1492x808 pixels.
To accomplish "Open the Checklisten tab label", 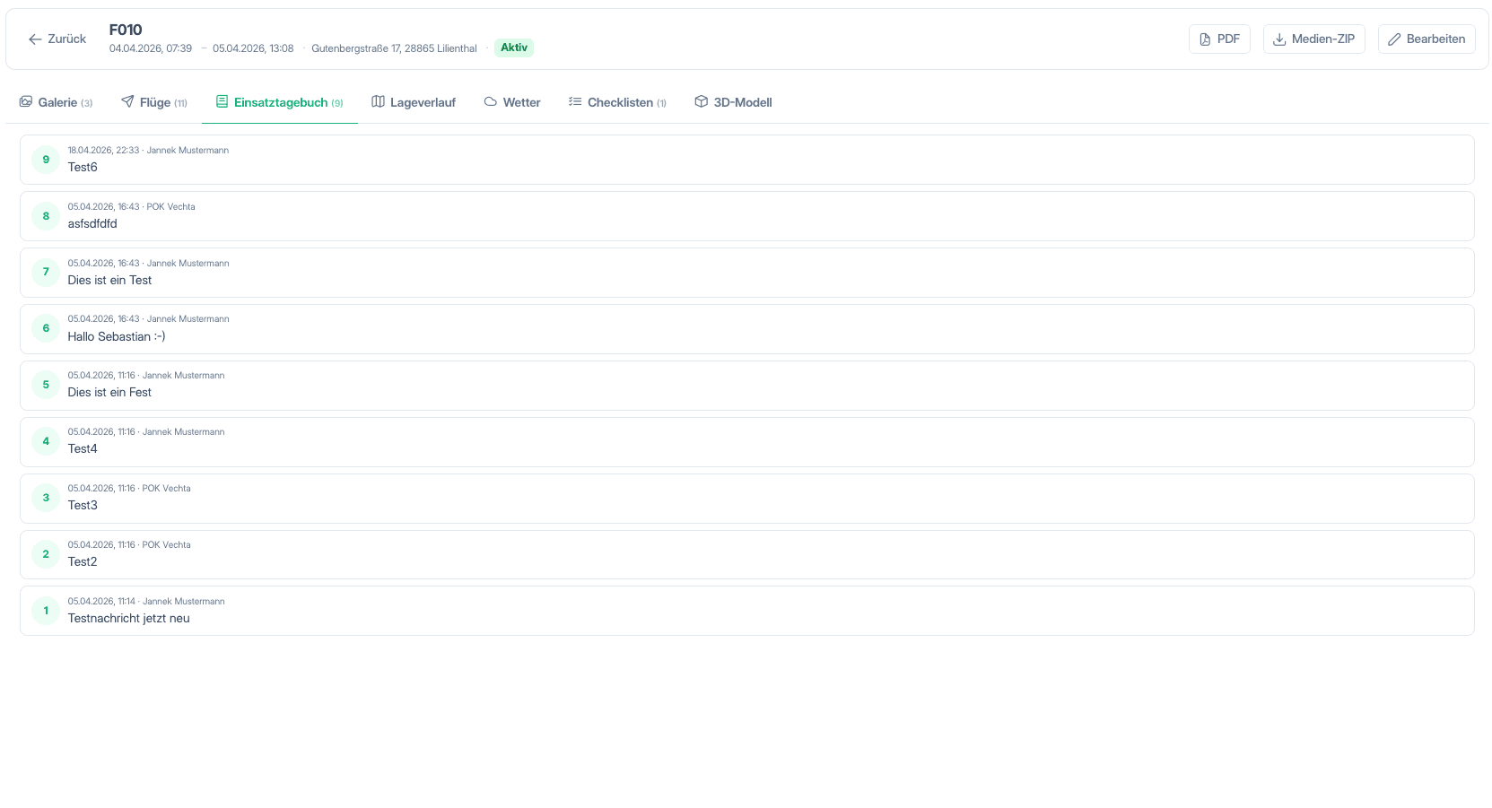I will coord(620,103).
